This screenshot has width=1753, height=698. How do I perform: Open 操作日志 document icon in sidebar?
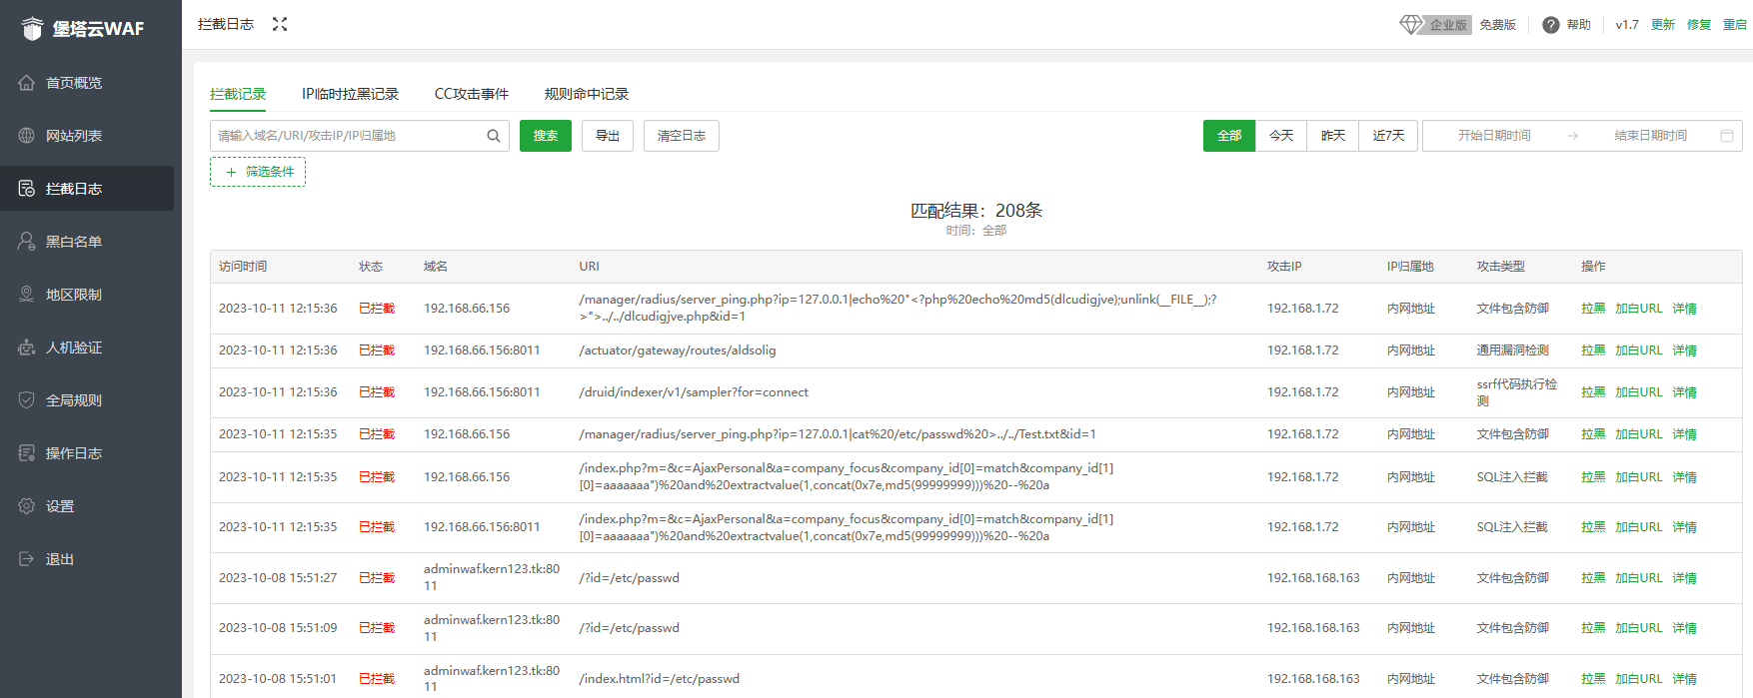point(27,453)
